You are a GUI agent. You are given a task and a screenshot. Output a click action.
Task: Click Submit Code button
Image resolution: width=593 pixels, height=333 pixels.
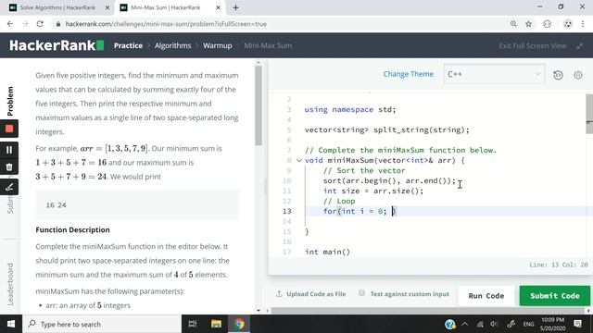[x=554, y=296]
